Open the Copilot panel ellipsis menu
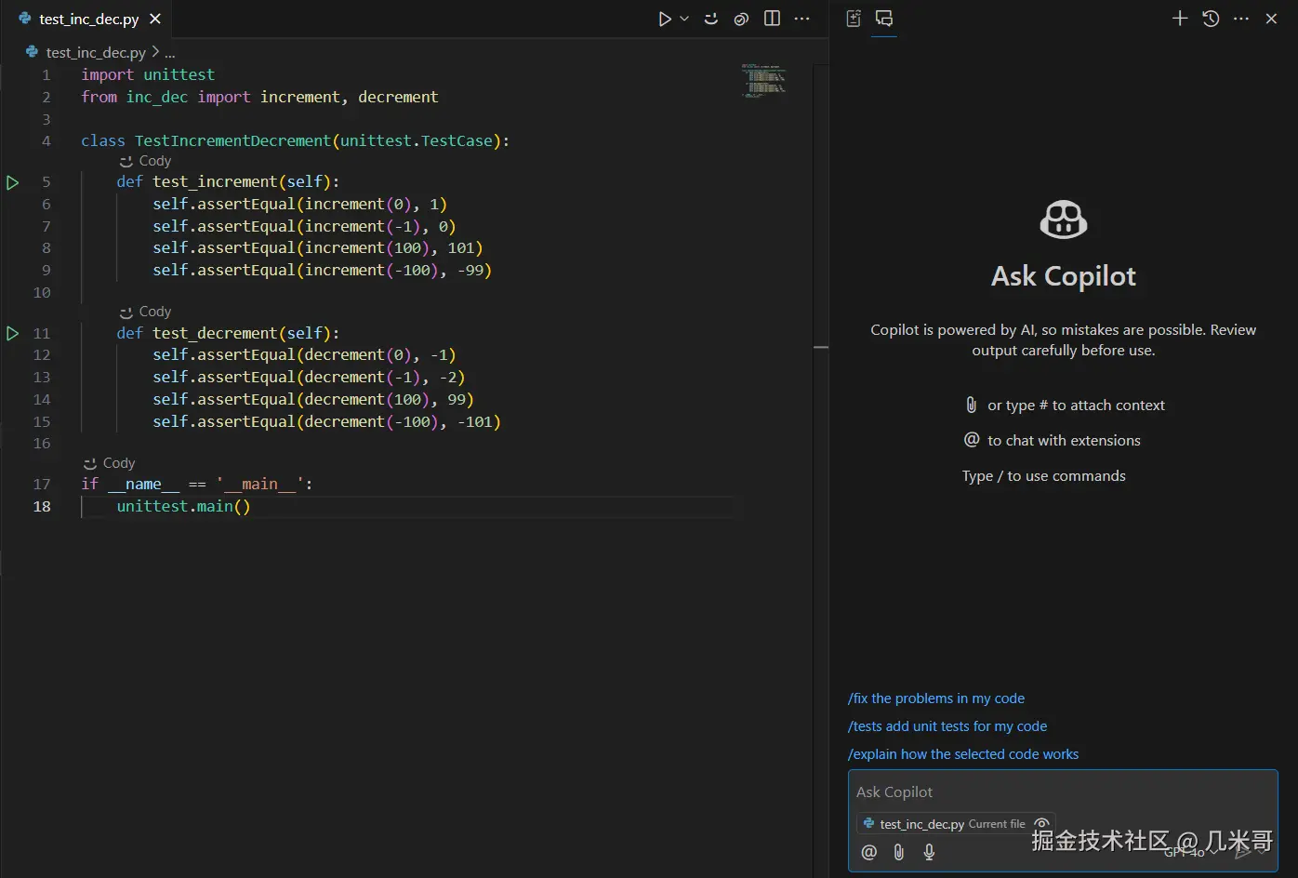Image resolution: width=1298 pixels, height=878 pixels. point(1240,18)
